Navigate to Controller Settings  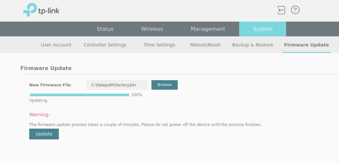pyautogui.click(x=105, y=45)
